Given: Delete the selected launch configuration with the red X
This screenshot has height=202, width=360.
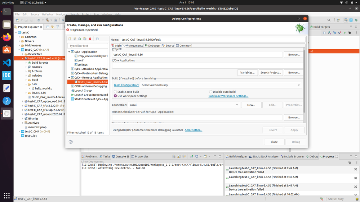Looking at the screenshot, I should click(90, 39).
